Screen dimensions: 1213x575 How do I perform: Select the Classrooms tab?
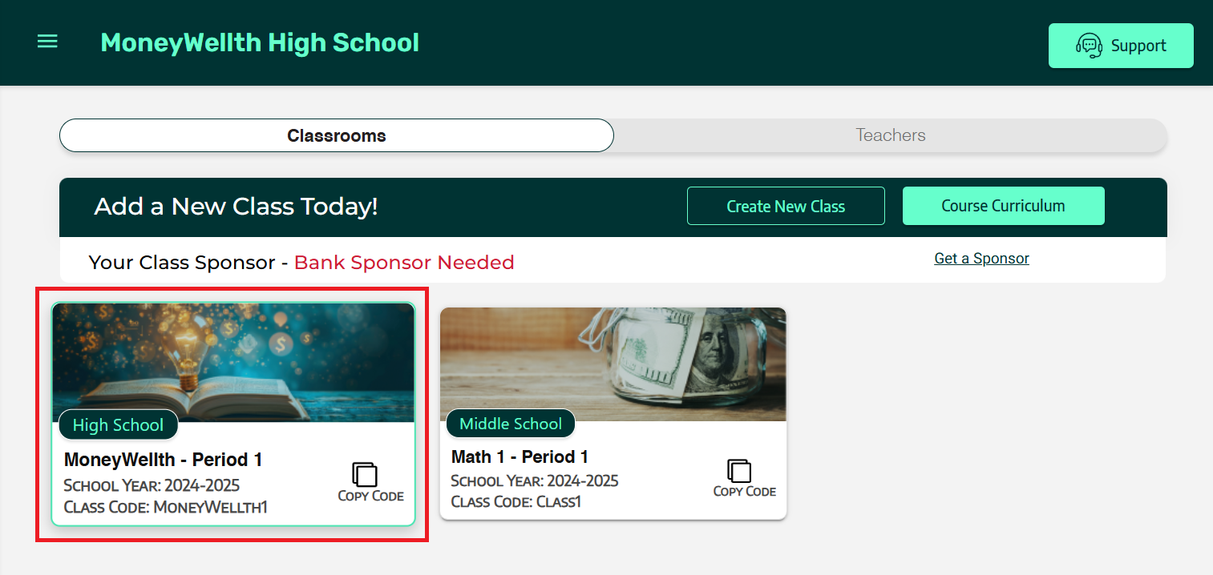[x=337, y=135]
